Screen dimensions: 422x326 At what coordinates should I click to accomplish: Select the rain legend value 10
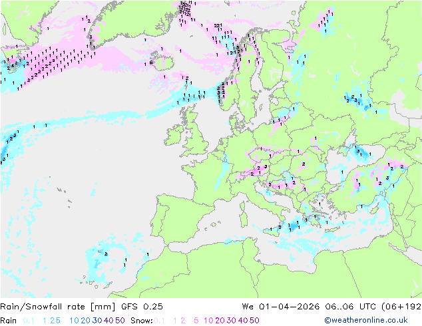[x=74, y=321]
